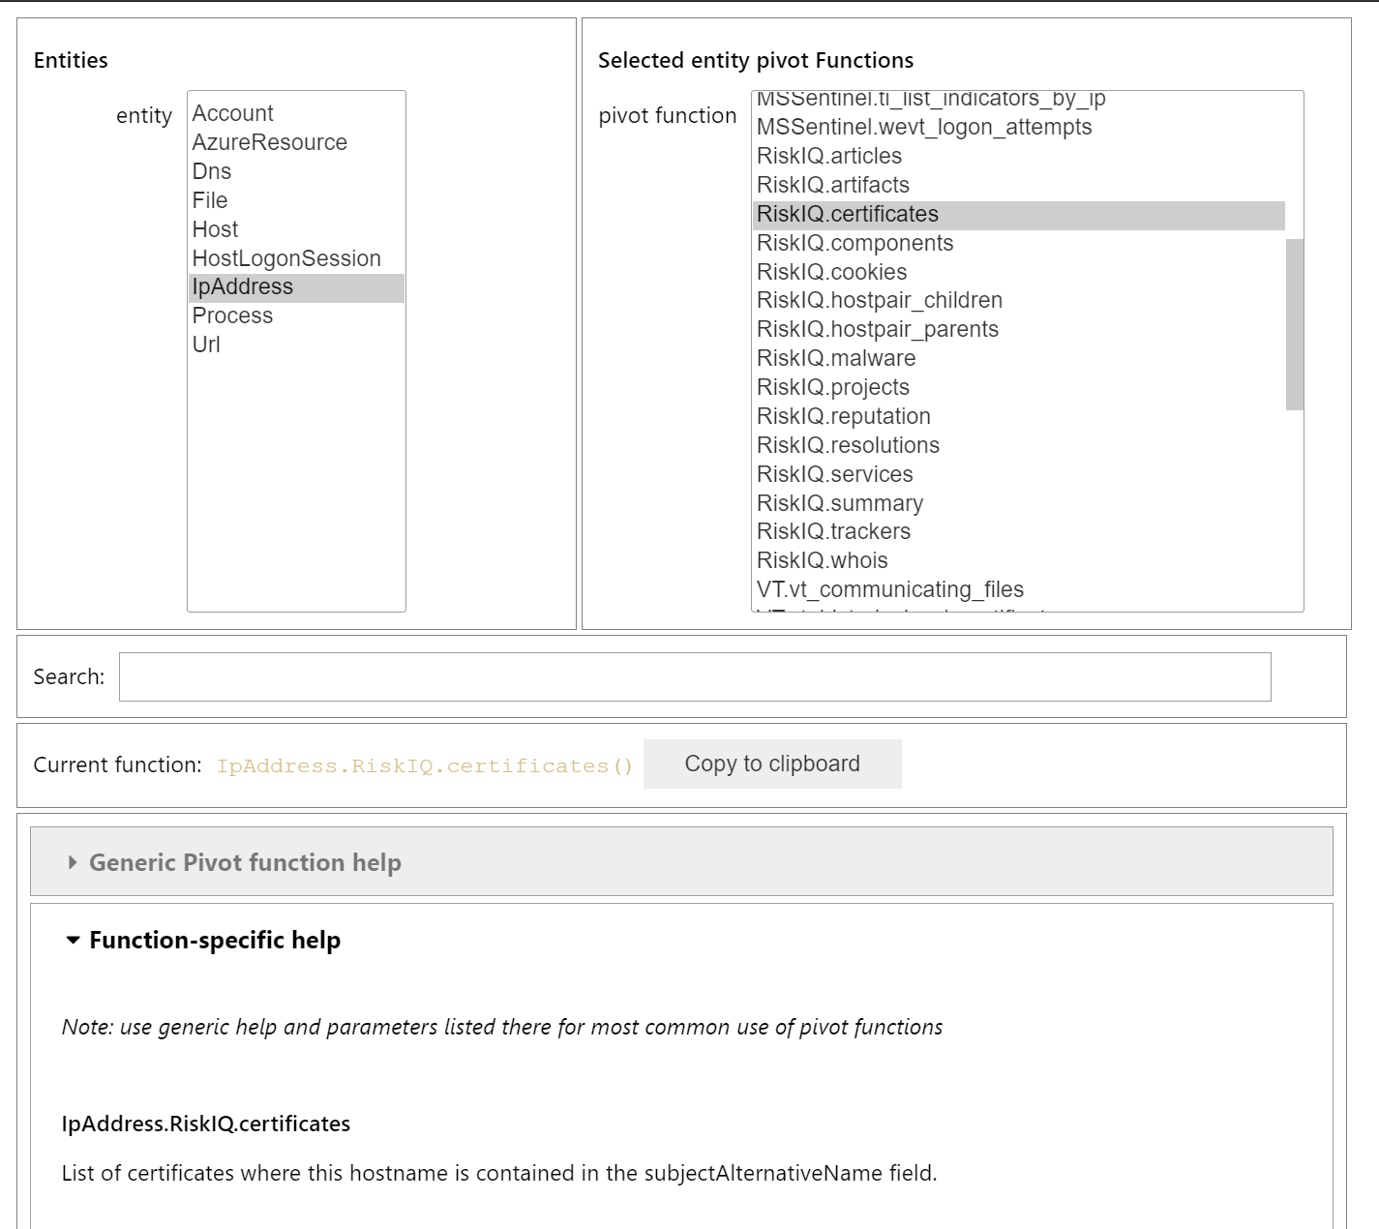
Task: Pick RiskIQ.components function
Action: tap(1019, 244)
